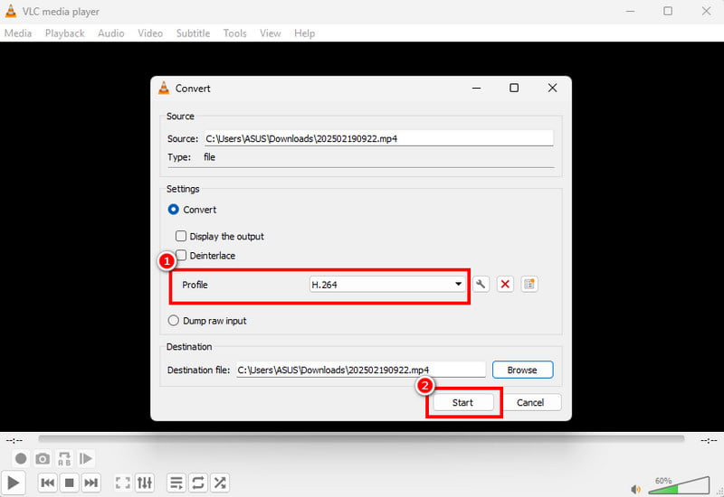Click the Play button in VLC
Image resolution: width=724 pixels, height=497 pixels.
coord(13,483)
